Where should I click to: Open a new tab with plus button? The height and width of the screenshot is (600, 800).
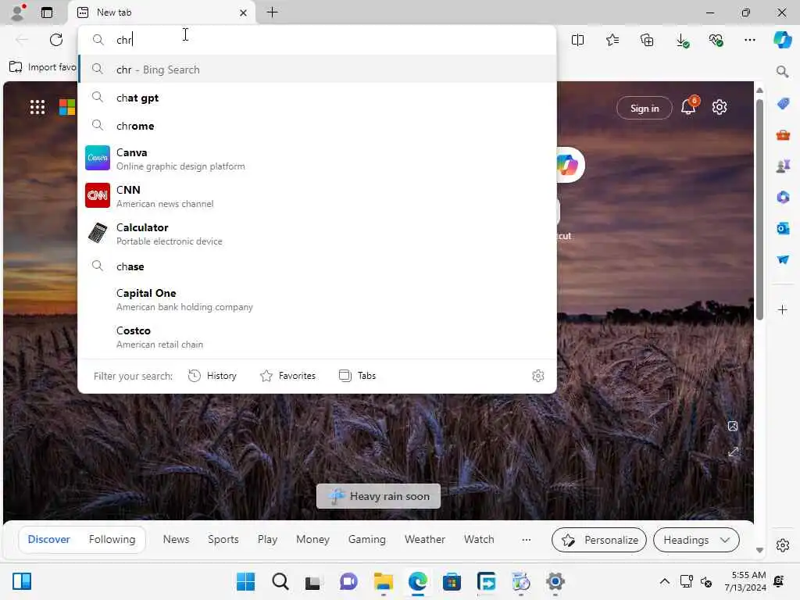273,12
